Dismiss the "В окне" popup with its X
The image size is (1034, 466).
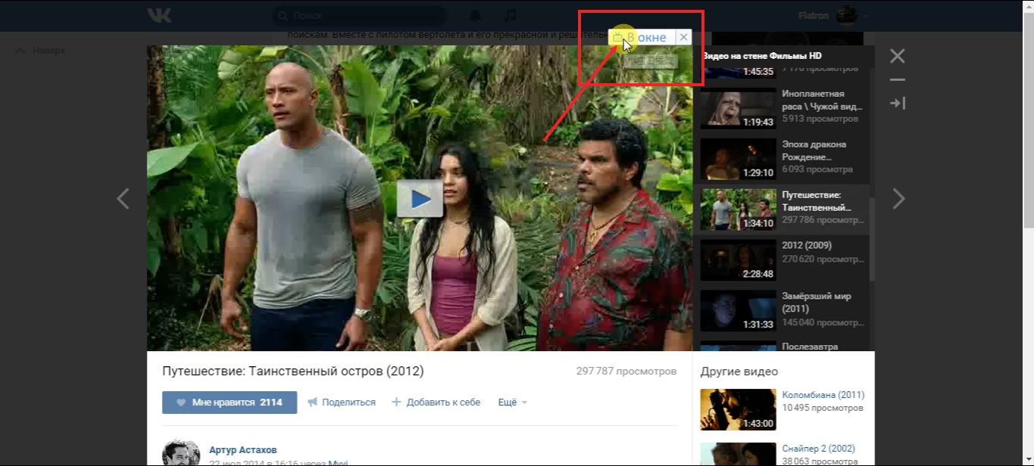click(x=683, y=37)
